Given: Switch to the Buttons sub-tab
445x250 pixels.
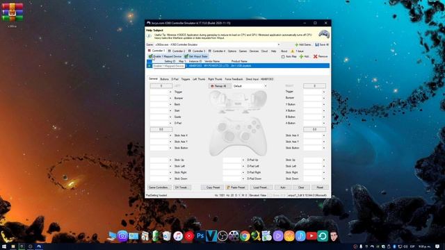Looking at the screenshot, I should click(x=164, y=79).
